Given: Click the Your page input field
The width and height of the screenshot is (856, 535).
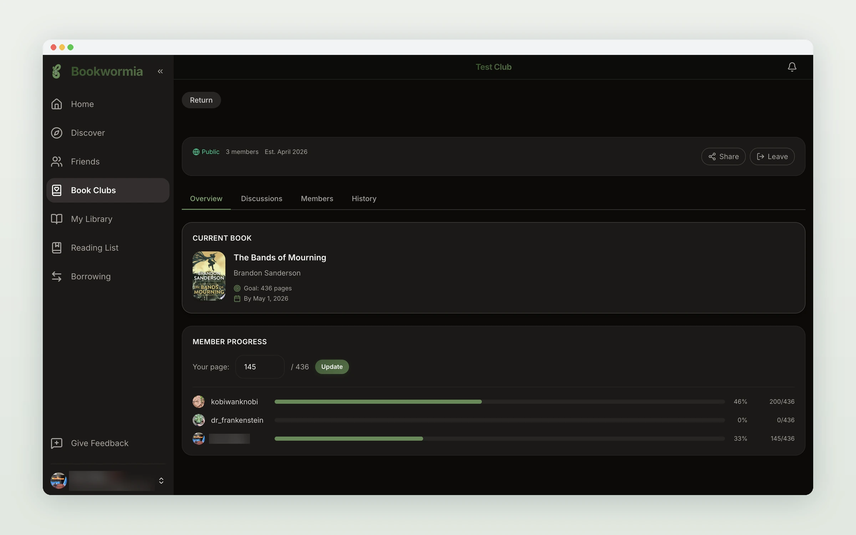Looking at the screenshot, I should point(260,367).
